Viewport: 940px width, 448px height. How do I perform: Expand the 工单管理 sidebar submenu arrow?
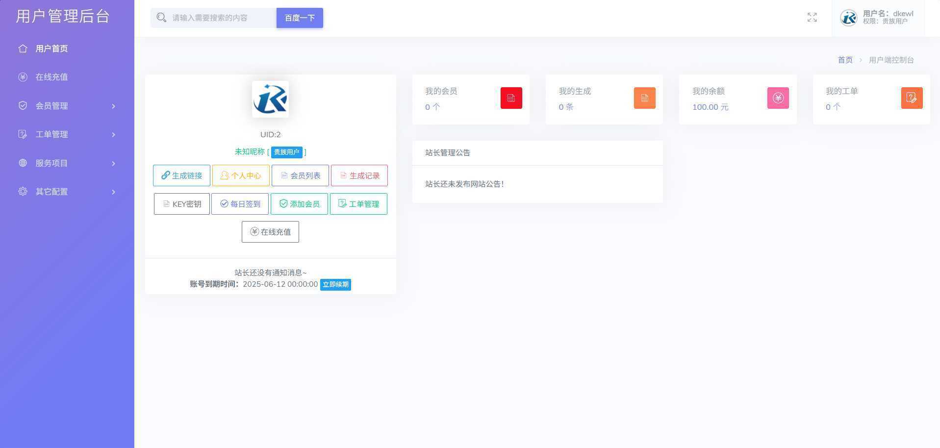113,134
